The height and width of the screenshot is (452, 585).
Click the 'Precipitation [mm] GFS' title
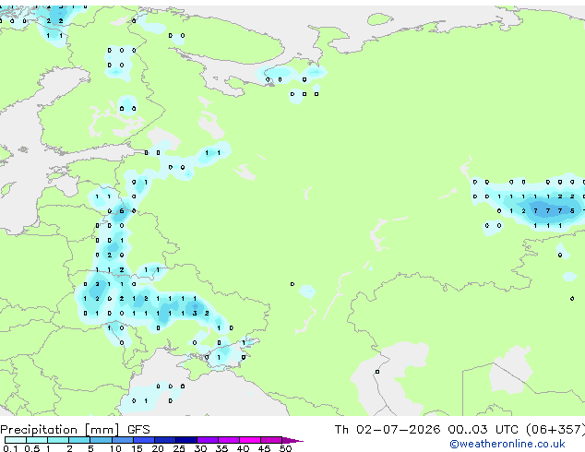pos(75,430)
